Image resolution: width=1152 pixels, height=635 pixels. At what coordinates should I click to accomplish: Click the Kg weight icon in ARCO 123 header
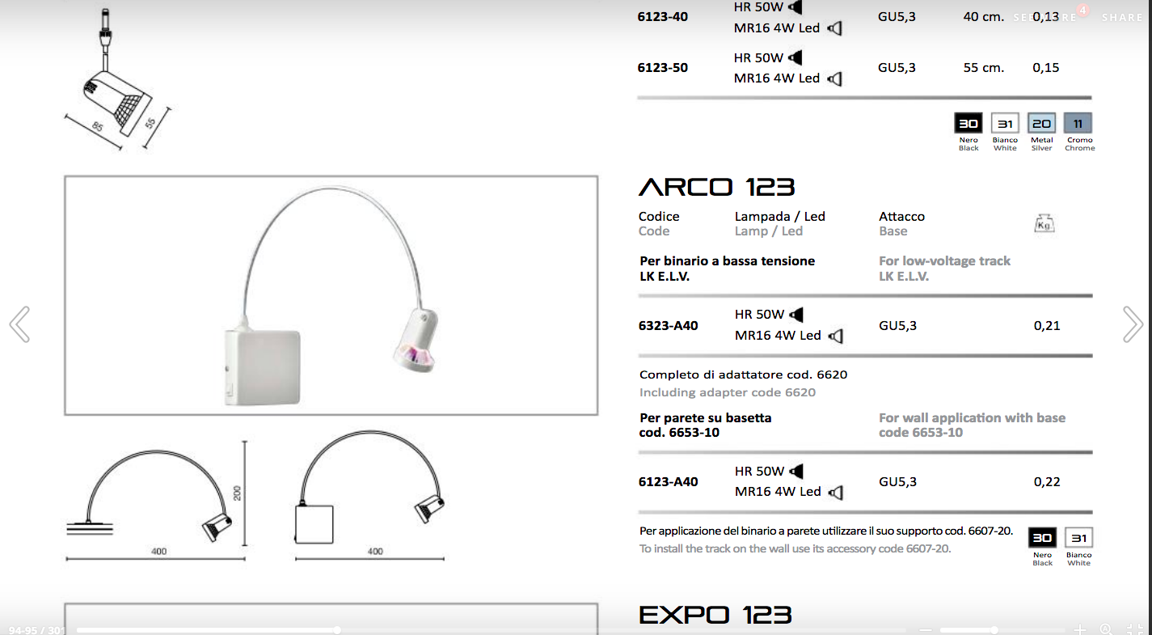(1044, 224)
